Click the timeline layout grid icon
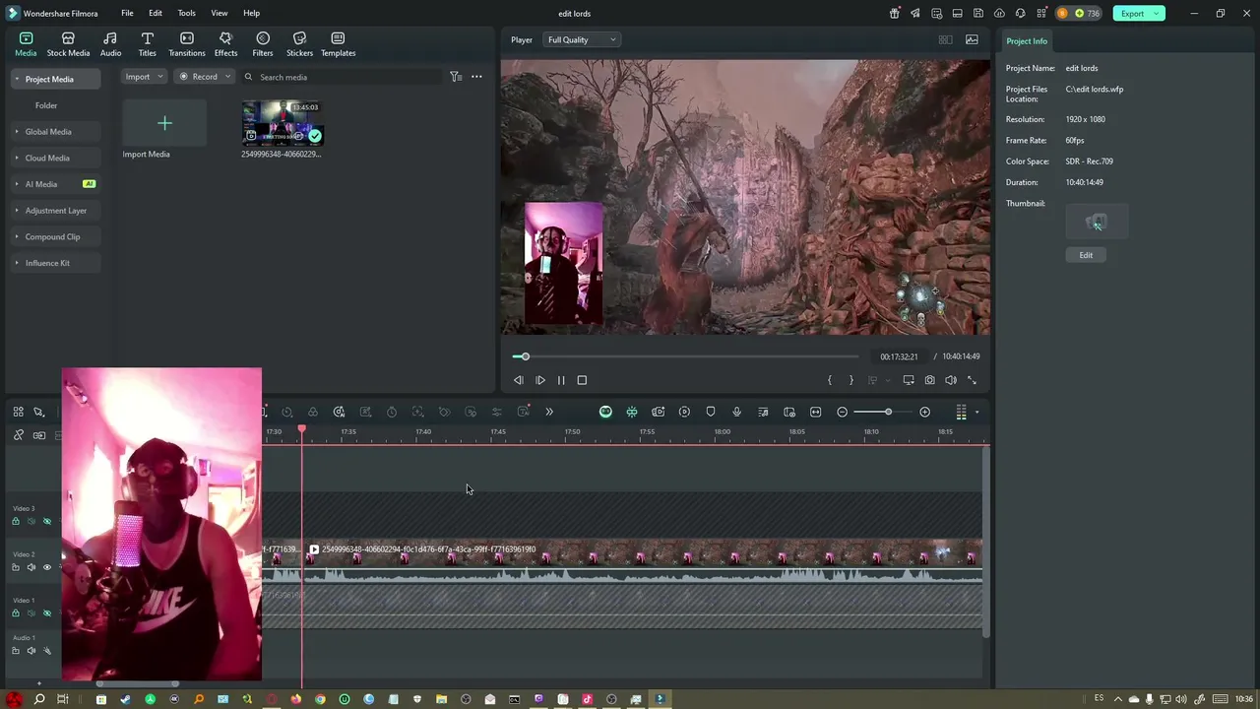This screenshot has width=1260, height=709. tap(18, 412)
